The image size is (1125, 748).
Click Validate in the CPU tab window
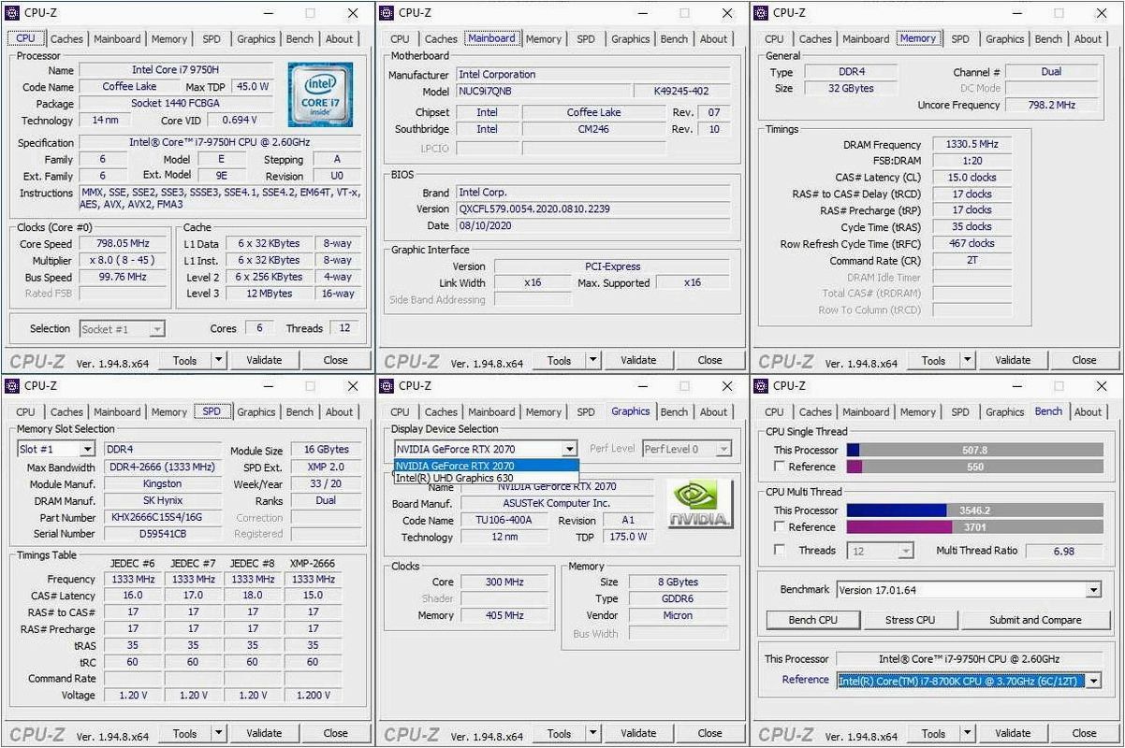click(x=264, y=360)
